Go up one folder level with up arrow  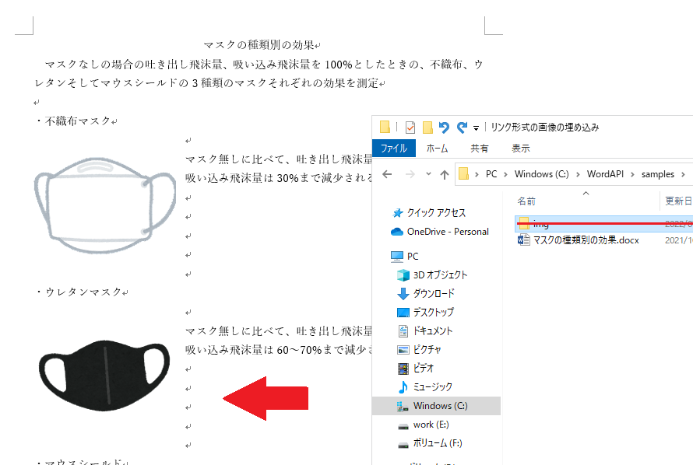click(444, 174)
